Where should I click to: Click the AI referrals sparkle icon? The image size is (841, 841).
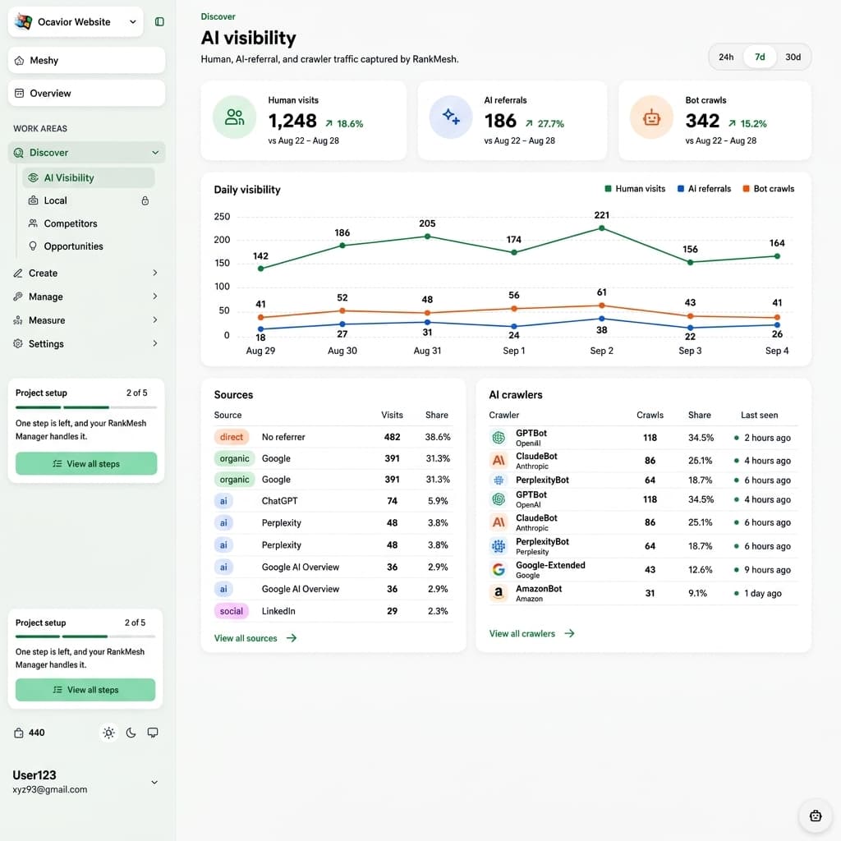point(451,117)
